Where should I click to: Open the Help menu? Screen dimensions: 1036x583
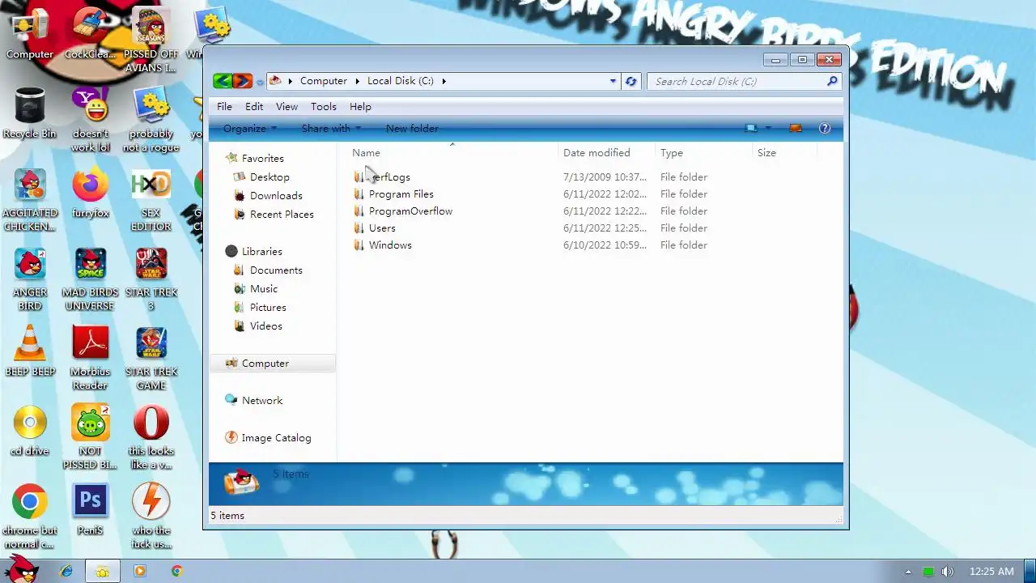coord(360,106)
